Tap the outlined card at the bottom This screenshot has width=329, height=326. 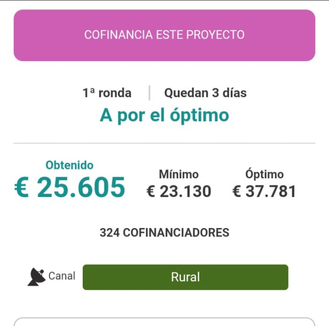click(x=164, y=322)
